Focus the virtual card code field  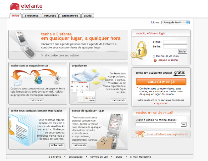tap(156, 124)
